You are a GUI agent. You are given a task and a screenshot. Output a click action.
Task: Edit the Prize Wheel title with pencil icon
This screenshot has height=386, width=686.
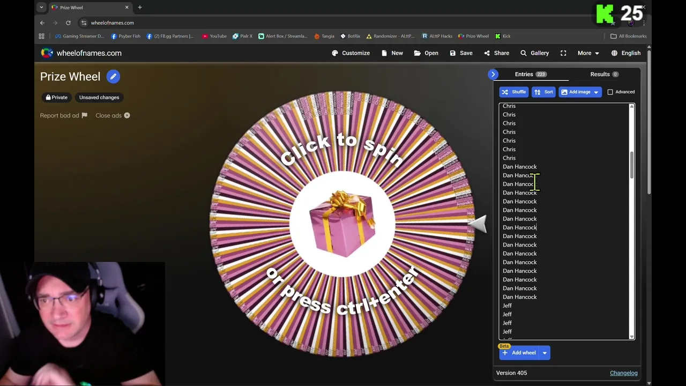click(113, 77)
